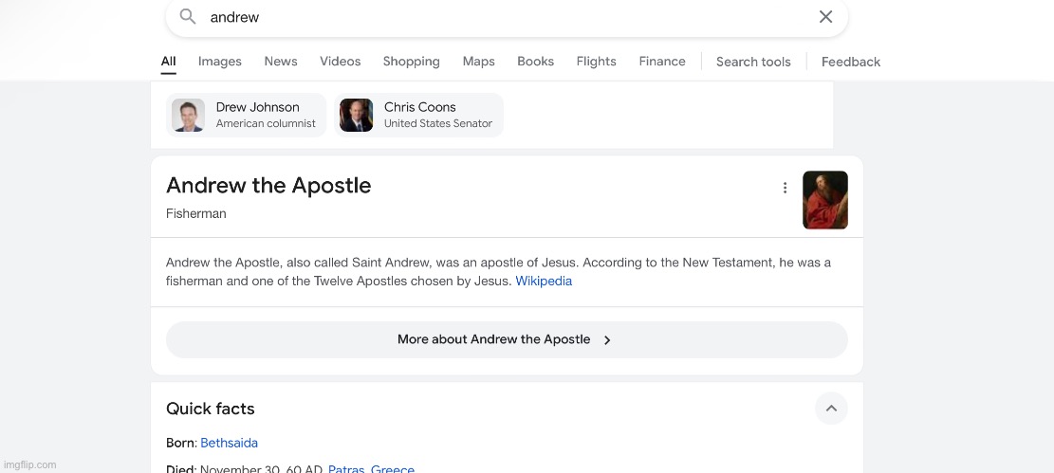
Task: Open the three-dot menu for Andrew the Apostle
Action: tap(785, 188)
